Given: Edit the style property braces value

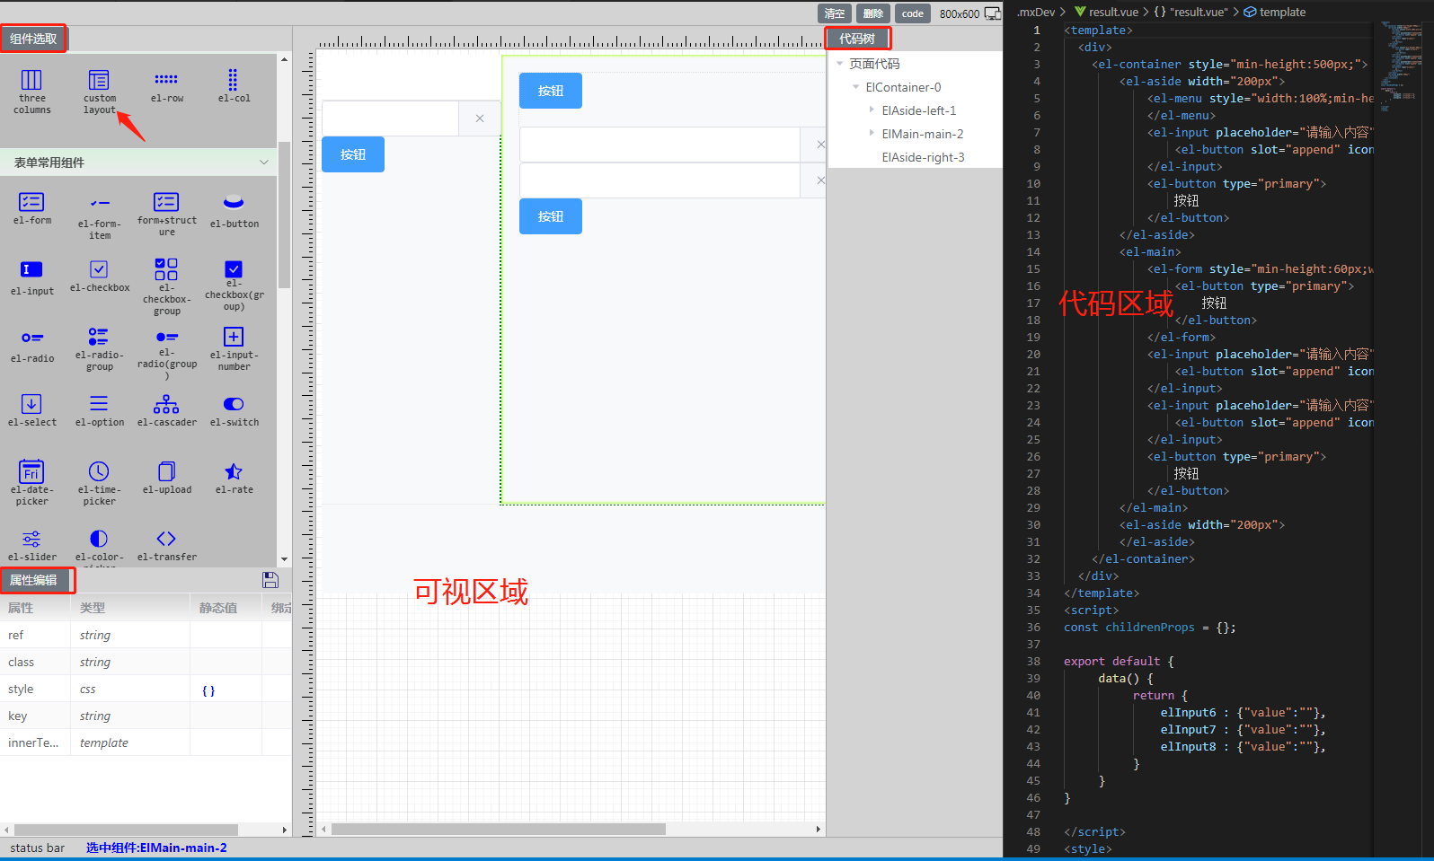Looking at the screenshot, I should [x=208, y=690].
